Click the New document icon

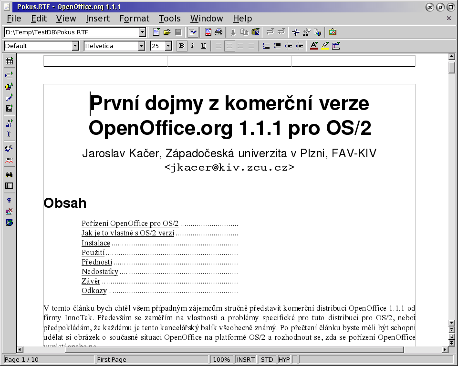tap(156, 32)
